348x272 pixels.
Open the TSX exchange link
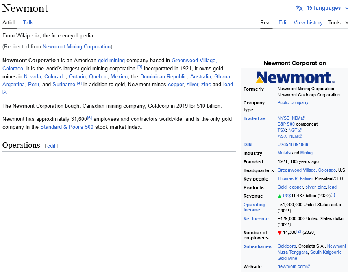coord(282,130)
